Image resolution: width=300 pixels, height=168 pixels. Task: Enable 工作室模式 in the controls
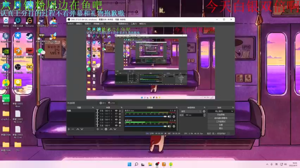click(221, 122)
